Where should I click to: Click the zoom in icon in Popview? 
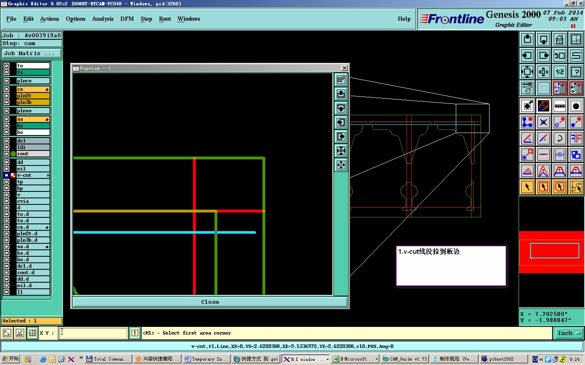coord(341,151)
